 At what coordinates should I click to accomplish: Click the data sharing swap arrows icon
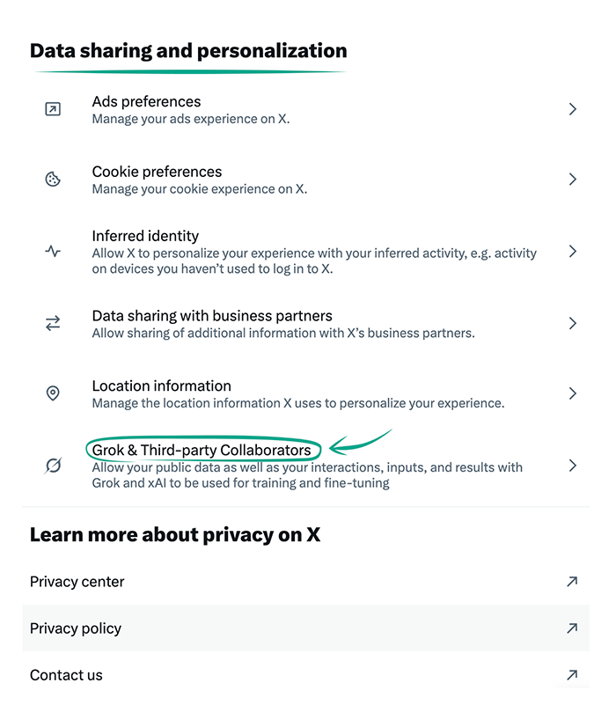point(53,323)
